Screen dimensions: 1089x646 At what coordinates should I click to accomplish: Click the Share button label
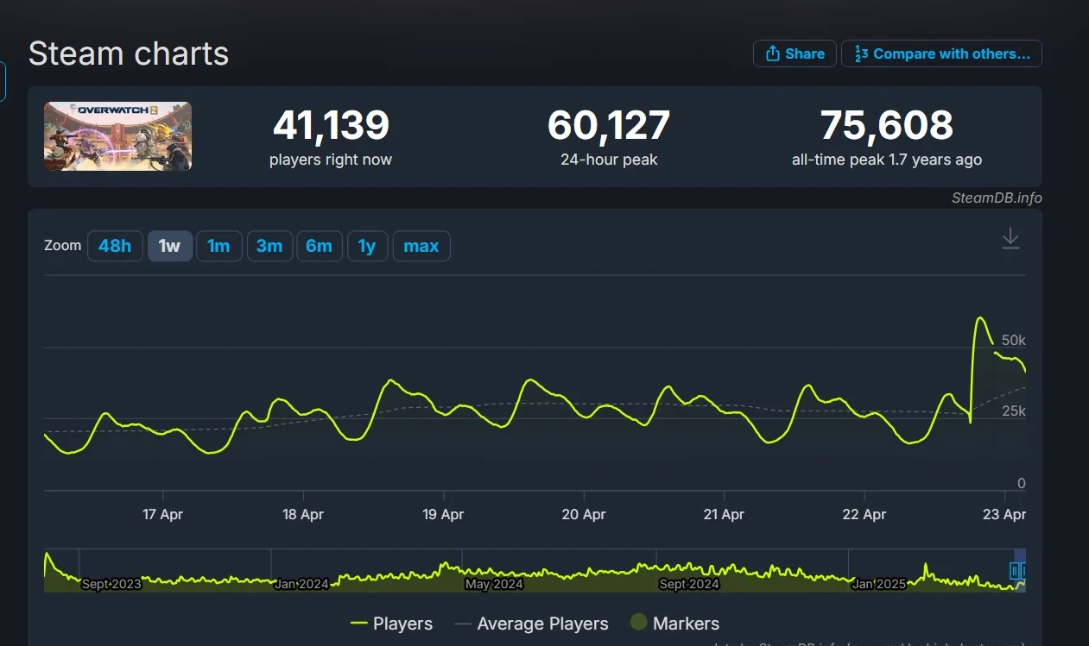click(x=805, y=53)
